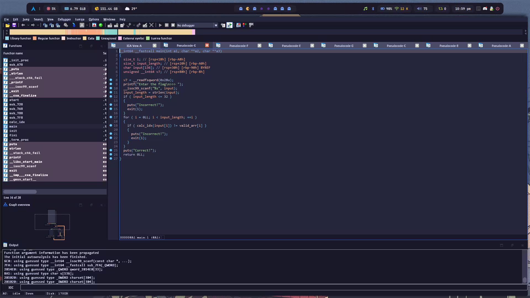Click the large X delete icon
Screen dimensions: 530x298
pos(151,25)
